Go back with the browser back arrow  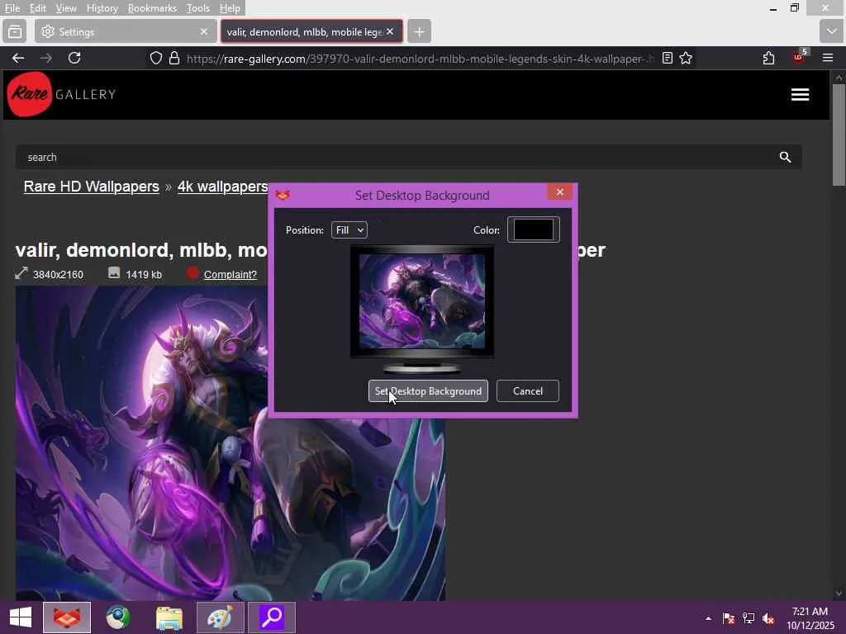pyautogui.click(x=18, y=59)
